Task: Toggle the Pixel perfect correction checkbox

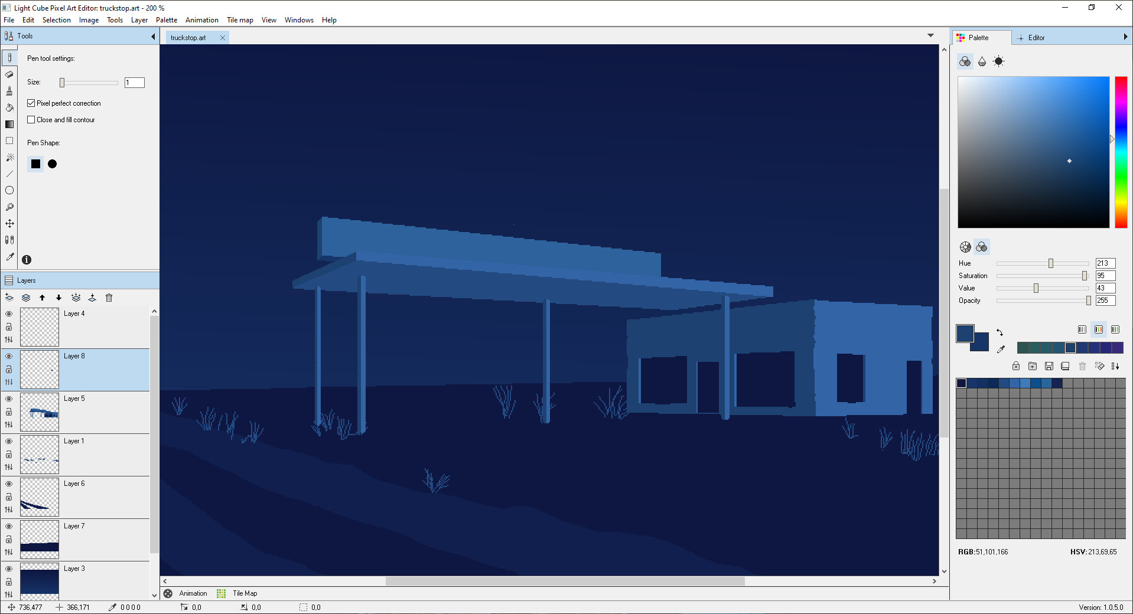Action: click(x=31, y=103)
